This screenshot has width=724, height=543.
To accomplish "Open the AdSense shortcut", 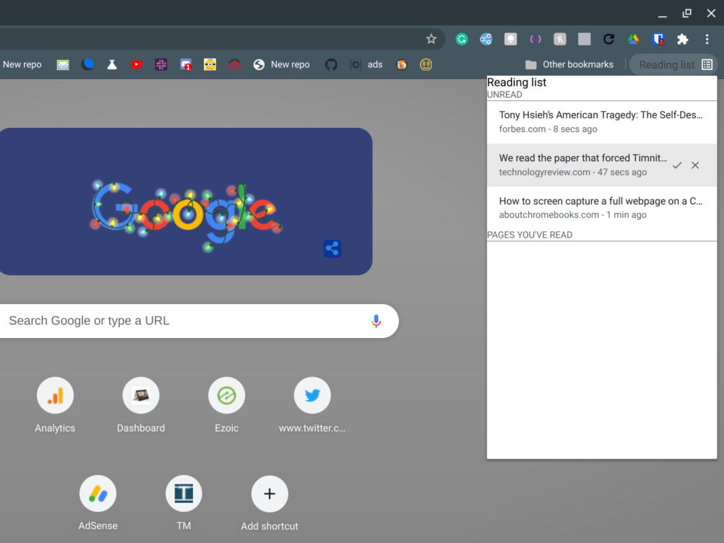I will pyautogui.click(x=98, y=503).
